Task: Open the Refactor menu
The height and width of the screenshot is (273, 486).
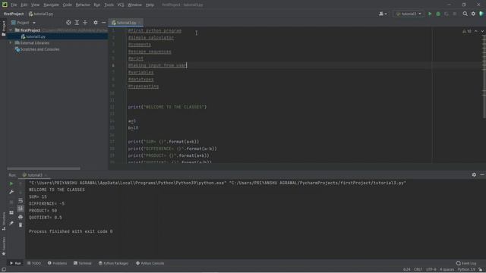Action: pyautogui.click(x=83, y=5)
